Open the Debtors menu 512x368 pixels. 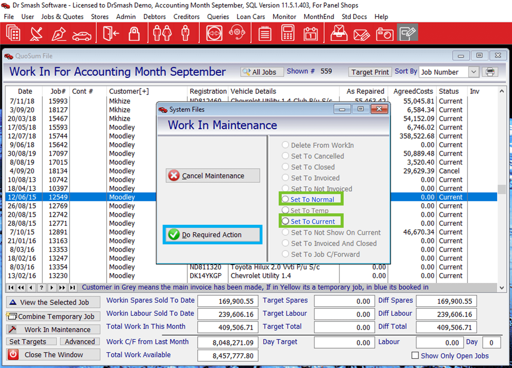pos(154,17)
